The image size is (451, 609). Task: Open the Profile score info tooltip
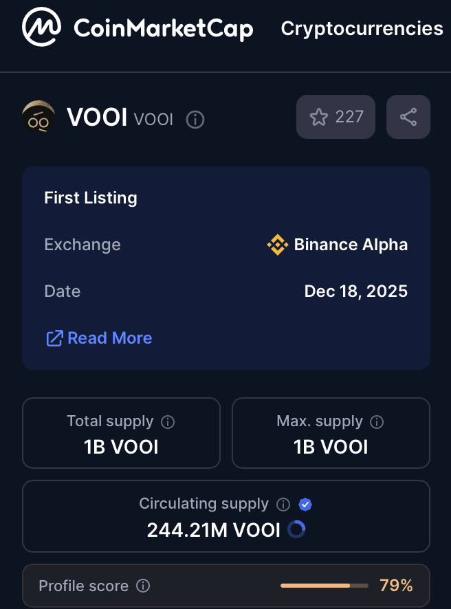pyautogui.click(x=143, y=586)
